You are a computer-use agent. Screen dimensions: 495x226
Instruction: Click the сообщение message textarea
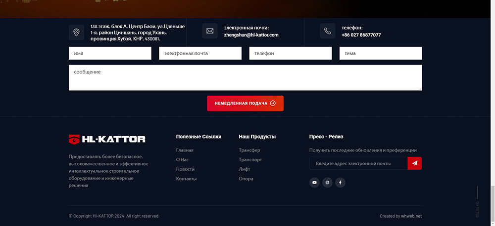pos(245,77)
